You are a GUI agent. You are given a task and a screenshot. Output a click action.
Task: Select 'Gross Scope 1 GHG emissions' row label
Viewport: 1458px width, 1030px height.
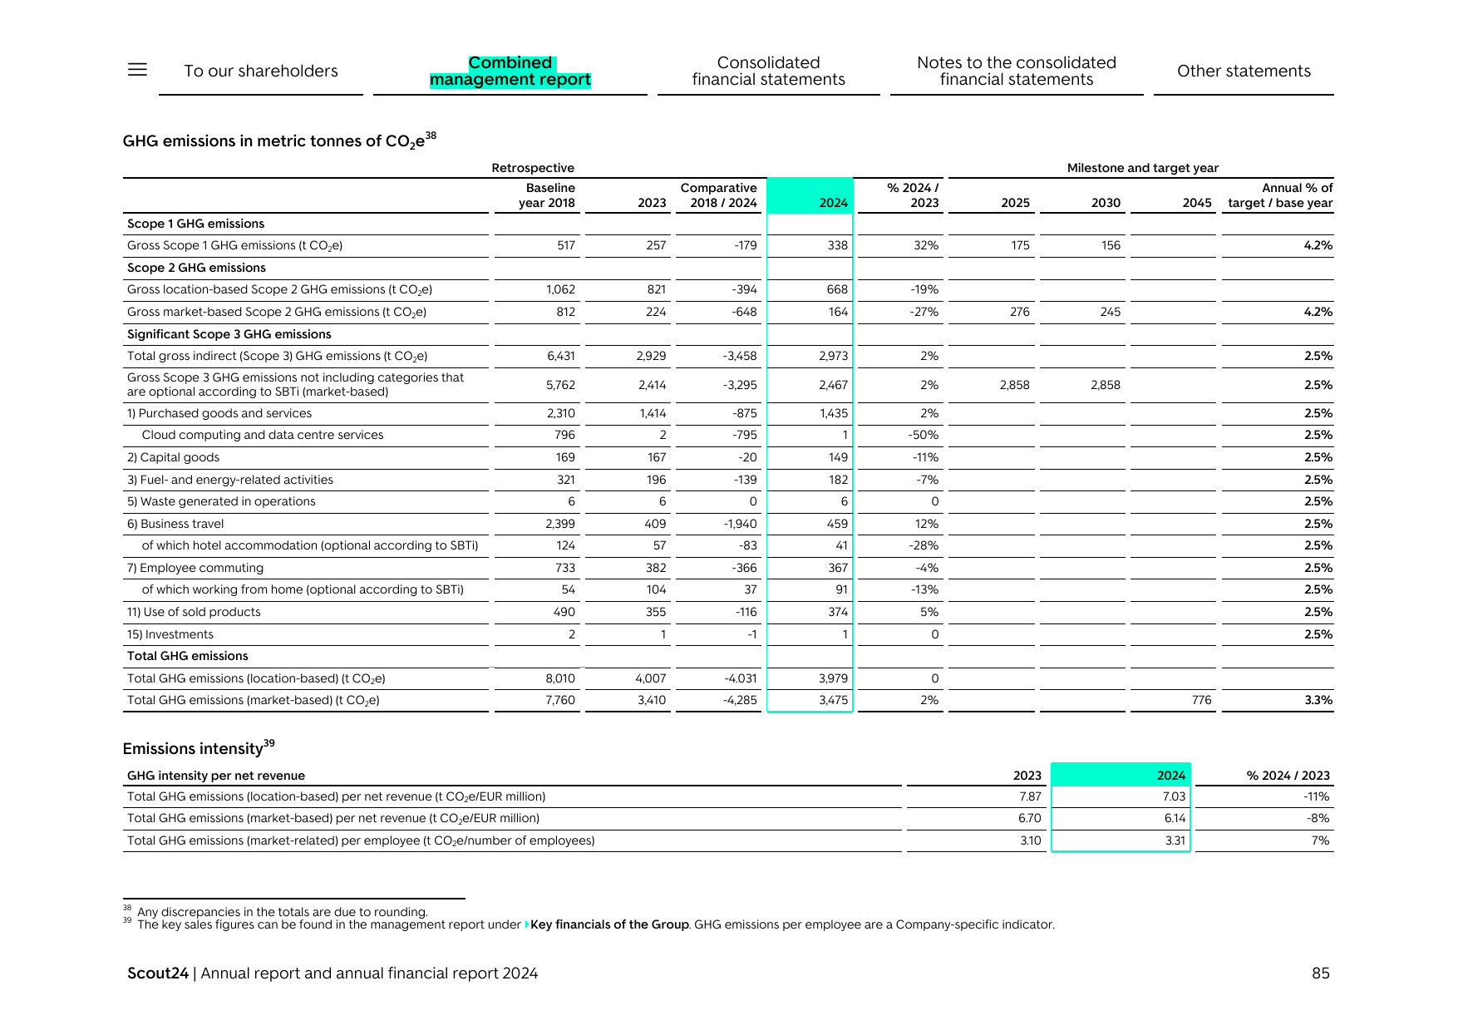[235, 246]
